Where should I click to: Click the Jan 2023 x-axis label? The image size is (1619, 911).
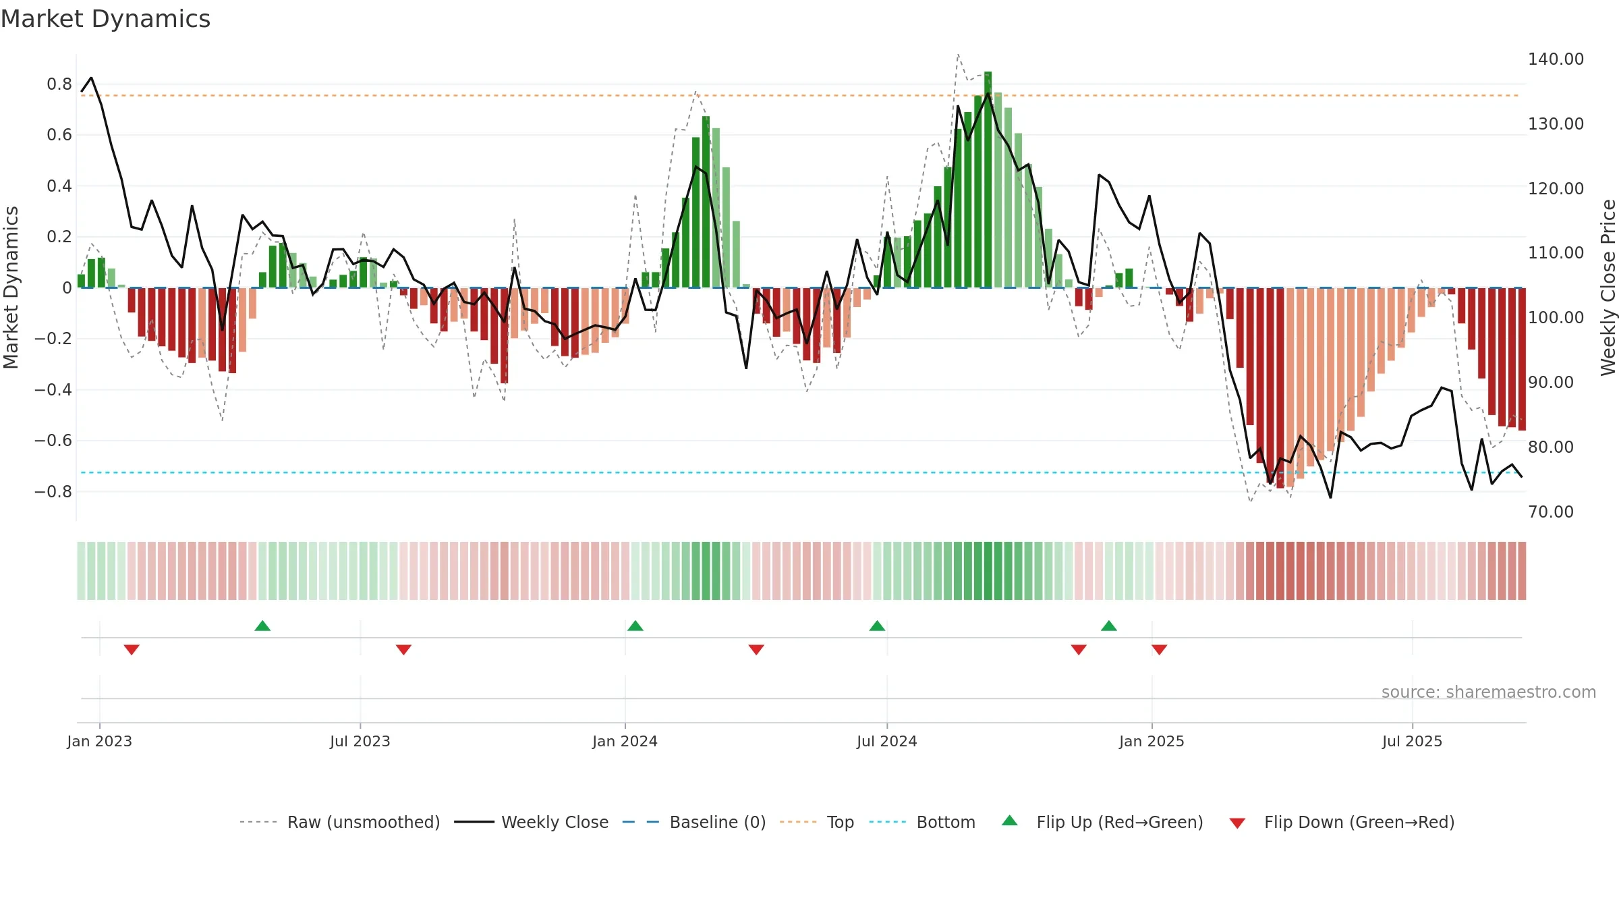click(x=100, y=741)
